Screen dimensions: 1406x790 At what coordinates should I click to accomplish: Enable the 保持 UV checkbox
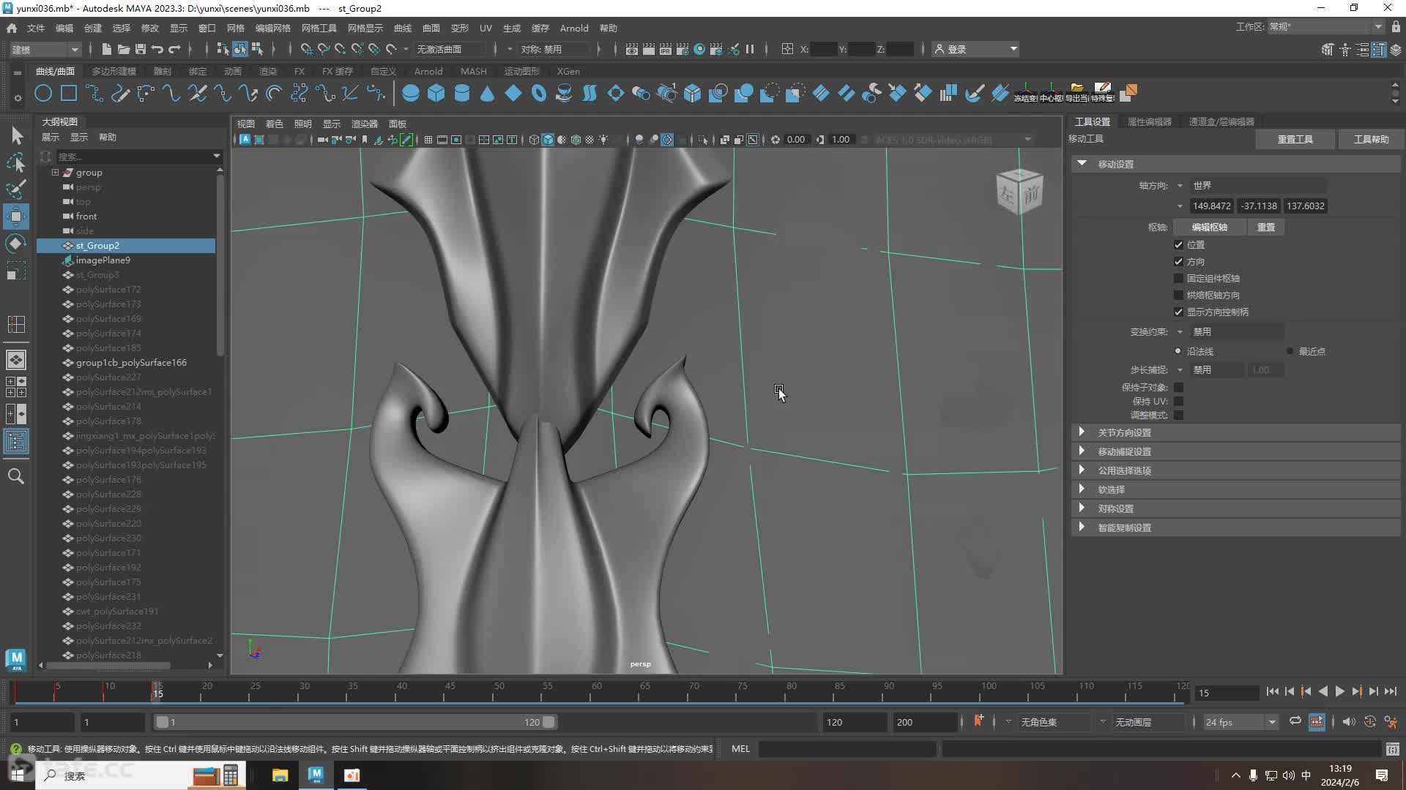(1178, 402)
